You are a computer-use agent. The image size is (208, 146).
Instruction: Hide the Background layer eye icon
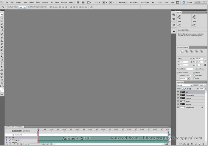(178, 108)
